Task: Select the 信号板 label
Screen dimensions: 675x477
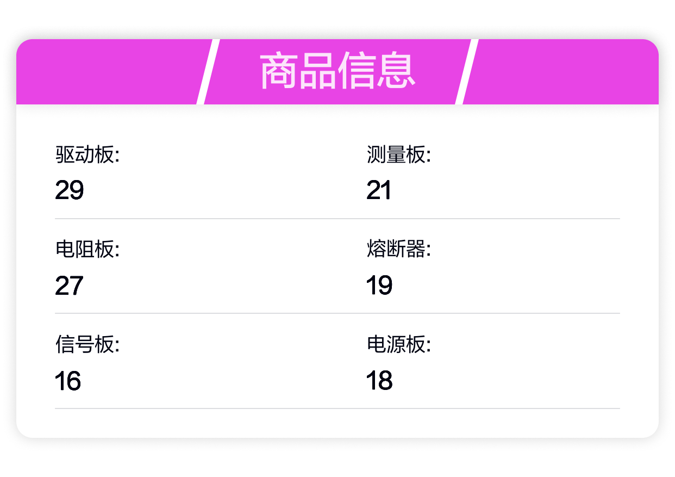Action: tap(87, 344)
